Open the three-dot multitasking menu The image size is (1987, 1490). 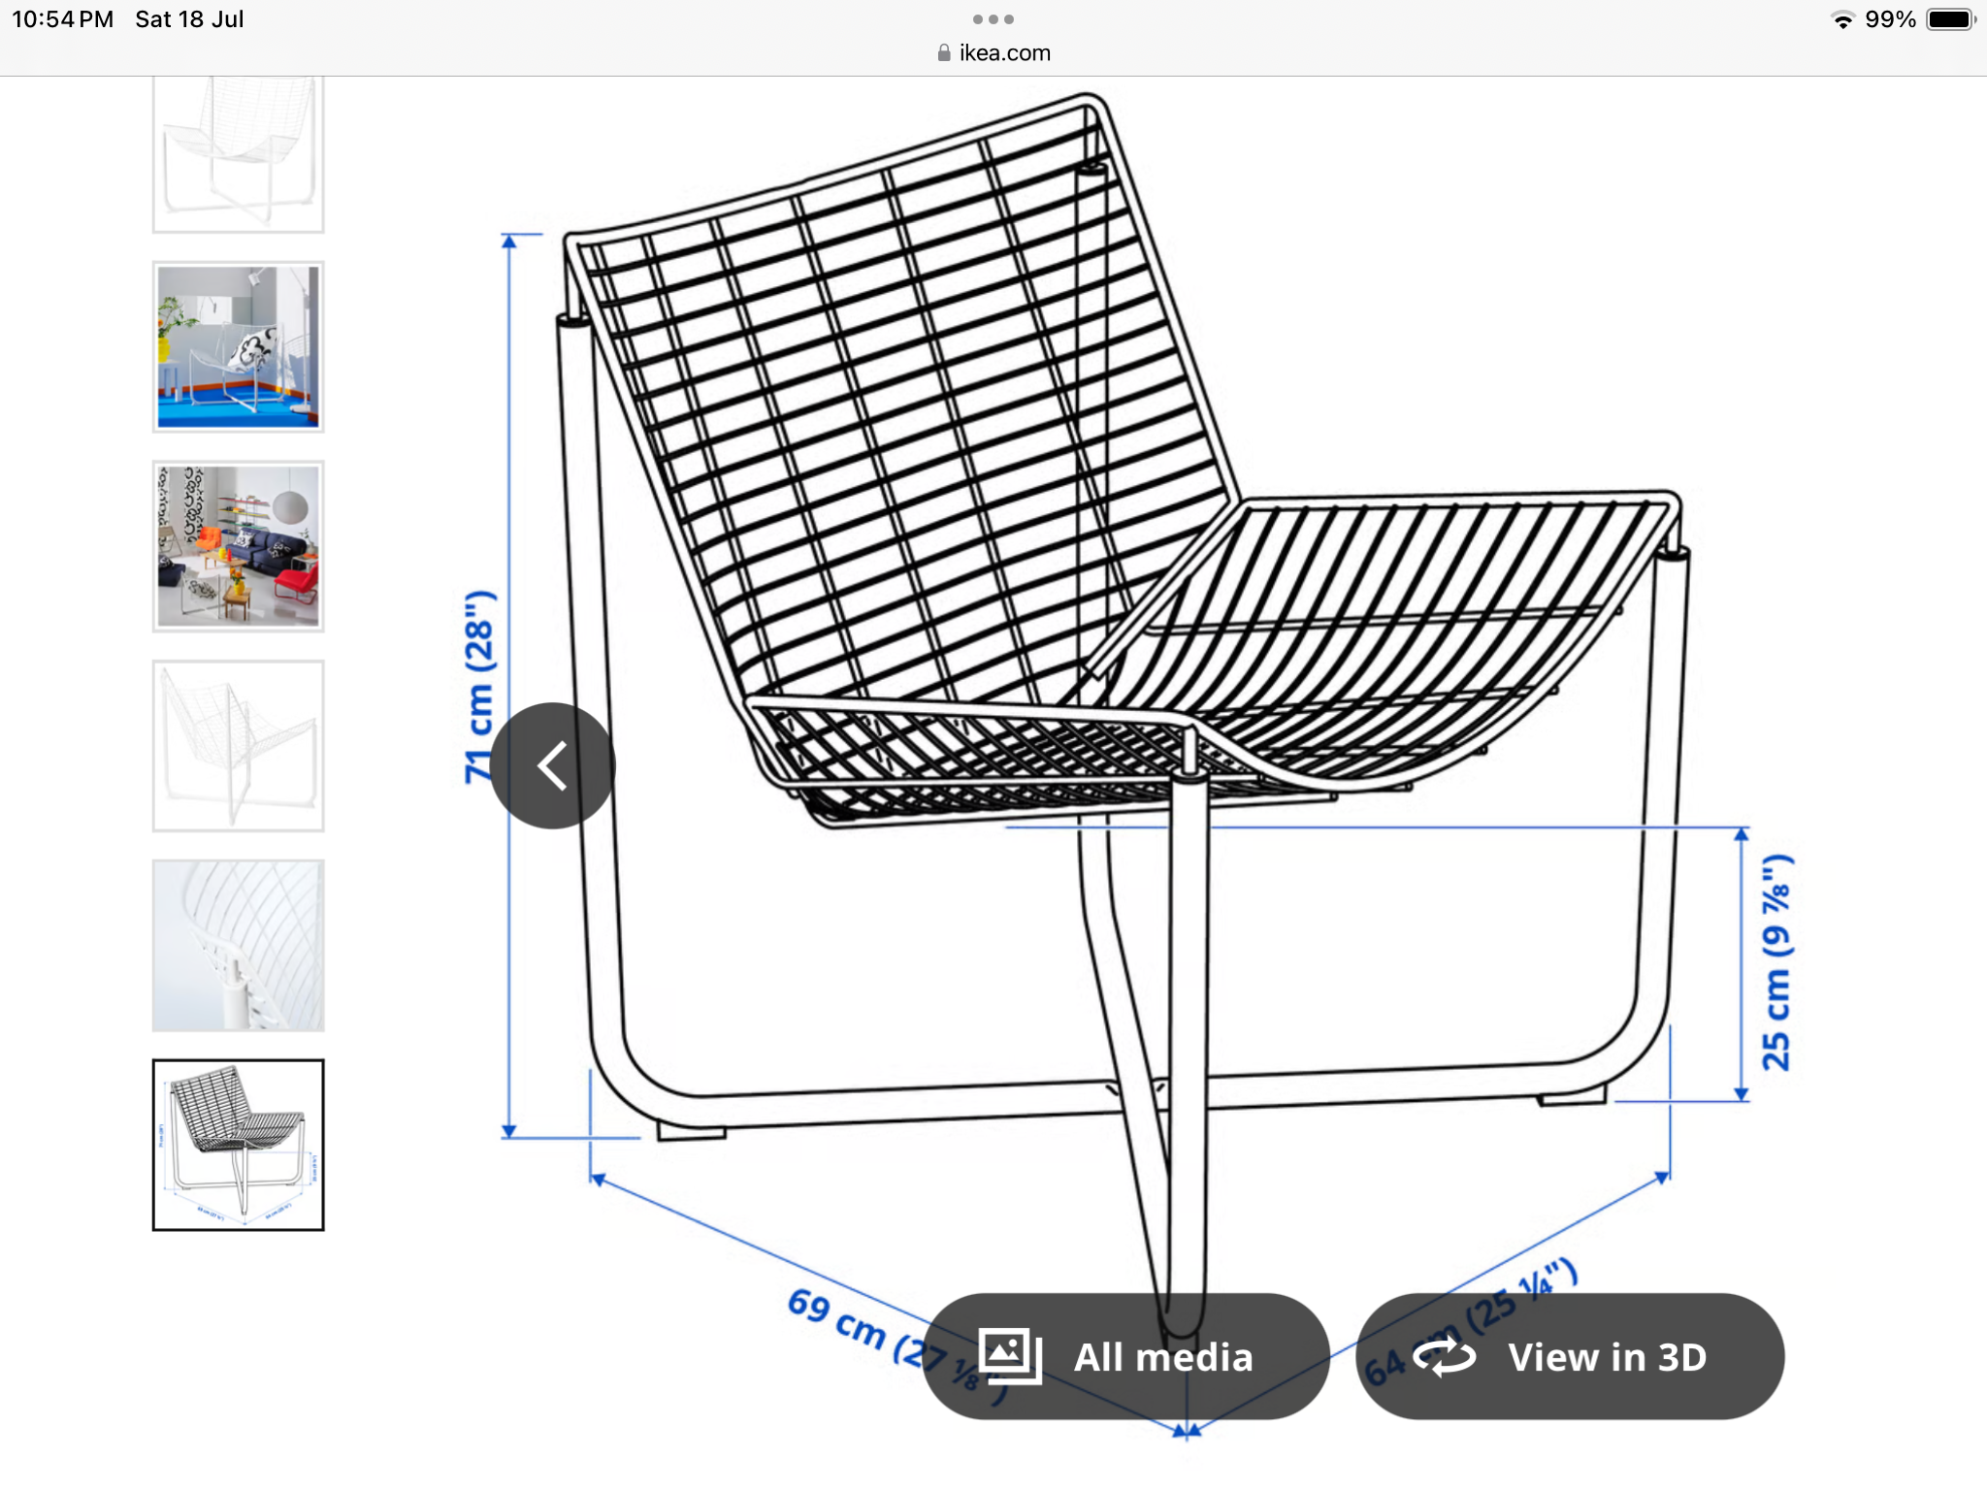click(993, 19)
